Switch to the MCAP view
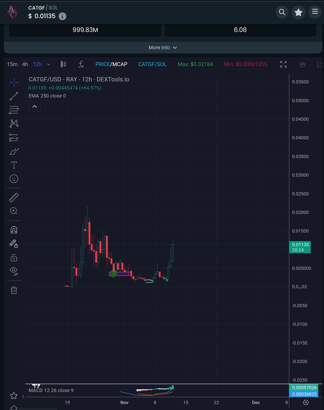Viewport: 324px width, 410px height. pos(120,64)
